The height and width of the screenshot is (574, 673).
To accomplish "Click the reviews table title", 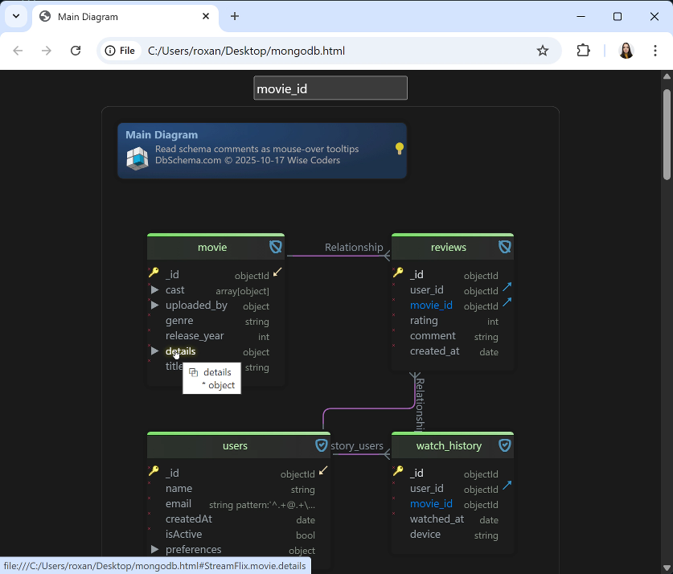I will point(449,247).
